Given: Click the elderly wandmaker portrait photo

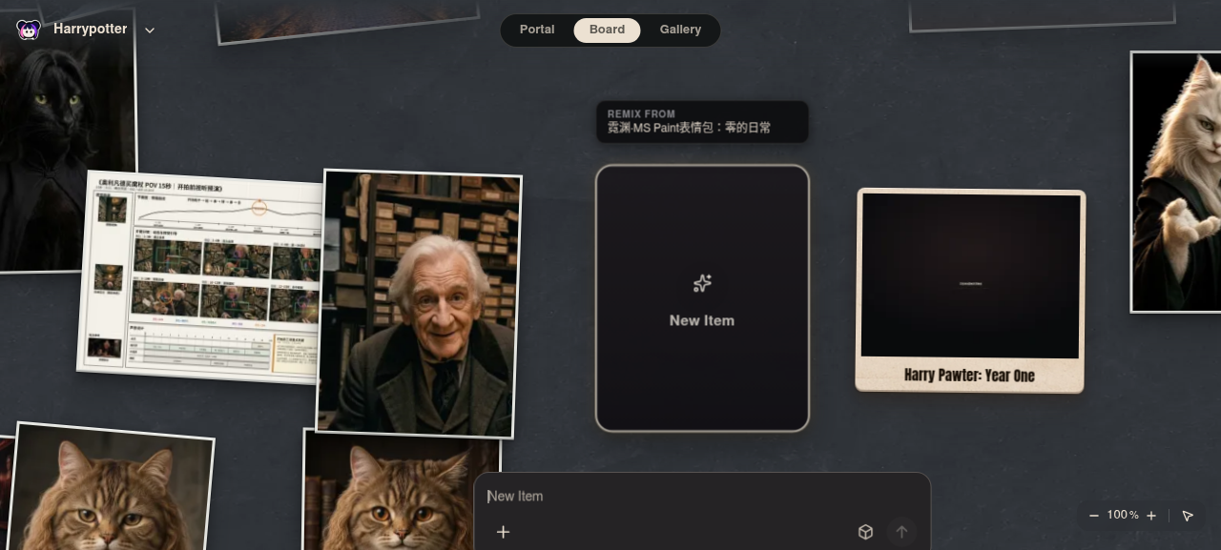Looking at the screenshot, I should point(420,304).
